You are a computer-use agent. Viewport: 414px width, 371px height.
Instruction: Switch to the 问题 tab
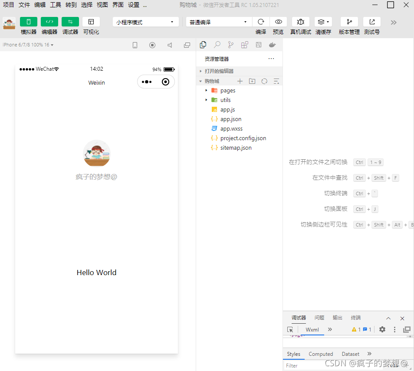[319, 318]
